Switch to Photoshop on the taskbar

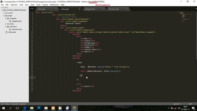coord(39,108)
